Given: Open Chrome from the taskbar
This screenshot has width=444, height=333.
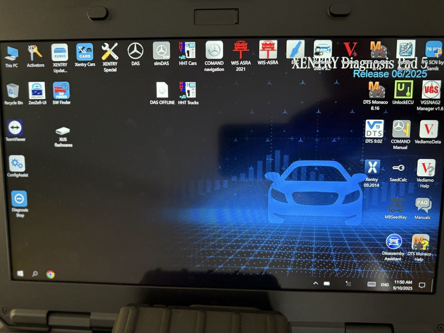Looking at the screenshot, I should (x=51, y=274).
